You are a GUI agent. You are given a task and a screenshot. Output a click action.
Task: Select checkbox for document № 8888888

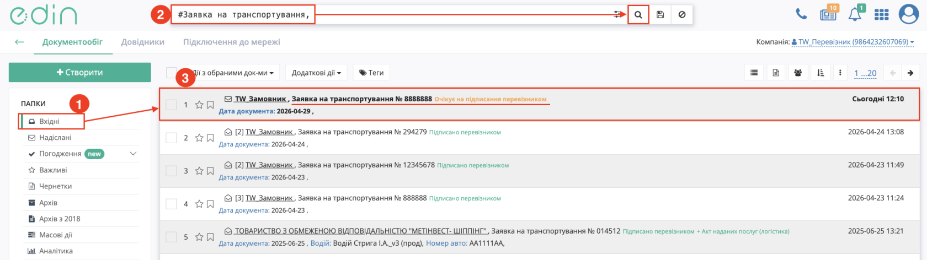pos(172,105)
